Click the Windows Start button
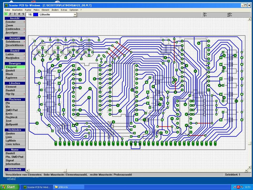This screenshot has width=253, height=190. [9, 187]
